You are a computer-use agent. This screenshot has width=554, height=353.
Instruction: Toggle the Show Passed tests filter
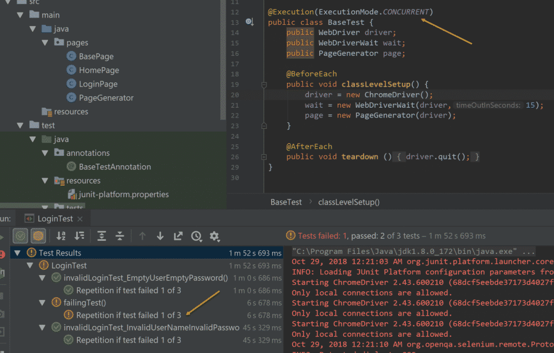pos(20,236)
